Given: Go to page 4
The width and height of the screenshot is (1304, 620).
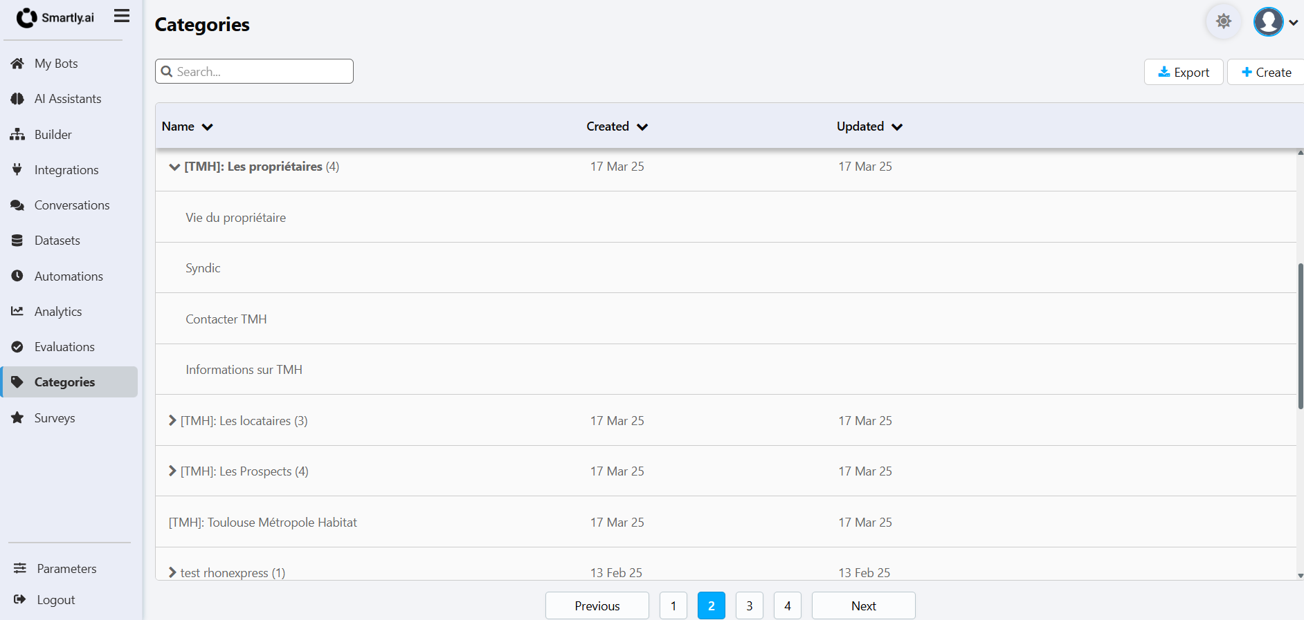Looking at the screenshot, I should click(x=787, y=606).
